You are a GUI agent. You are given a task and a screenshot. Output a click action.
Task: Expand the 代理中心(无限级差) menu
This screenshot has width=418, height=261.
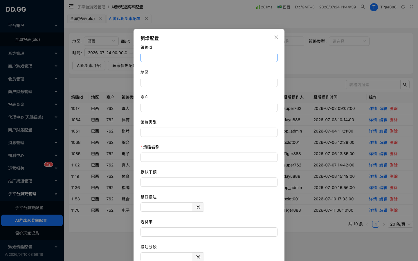point(32,117)
